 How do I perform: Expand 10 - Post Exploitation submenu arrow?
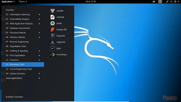tap(39, 56)
